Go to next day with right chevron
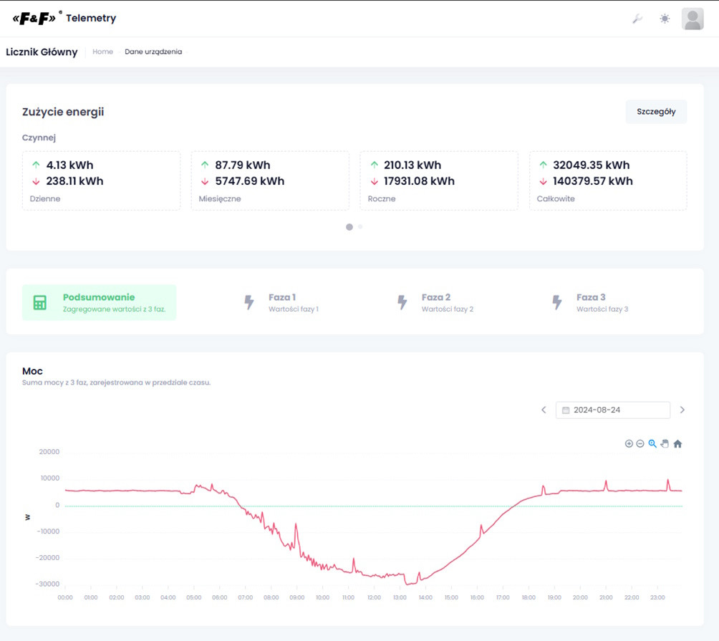This screenshot has height=641, width=719. pos(682,410)
